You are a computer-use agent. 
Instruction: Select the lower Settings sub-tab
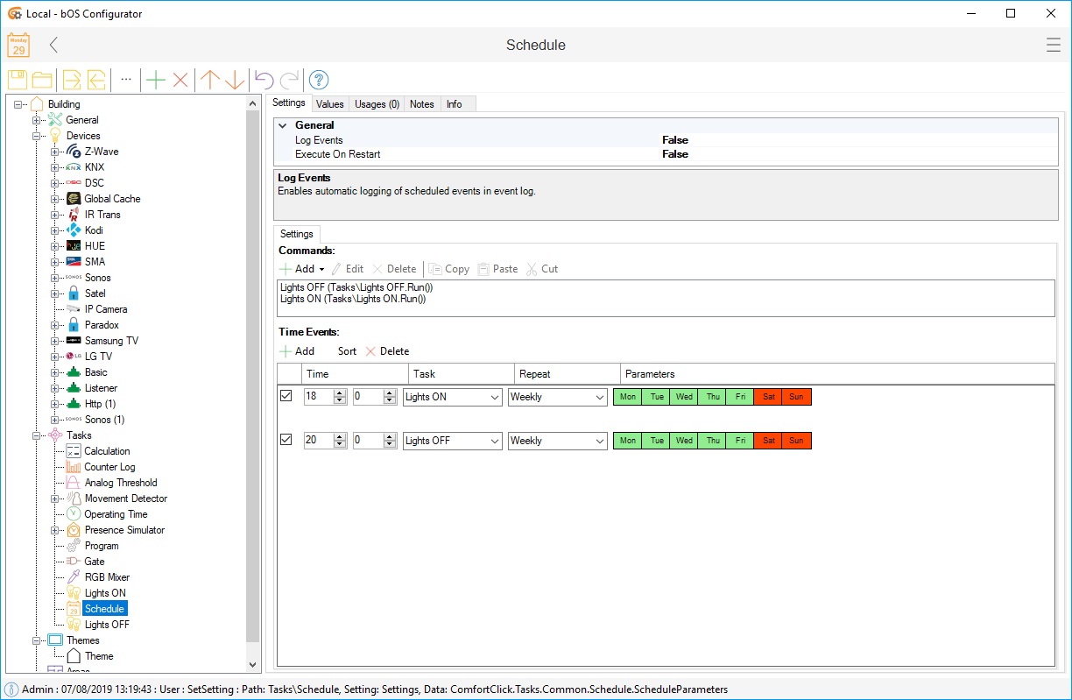point(296,234)
